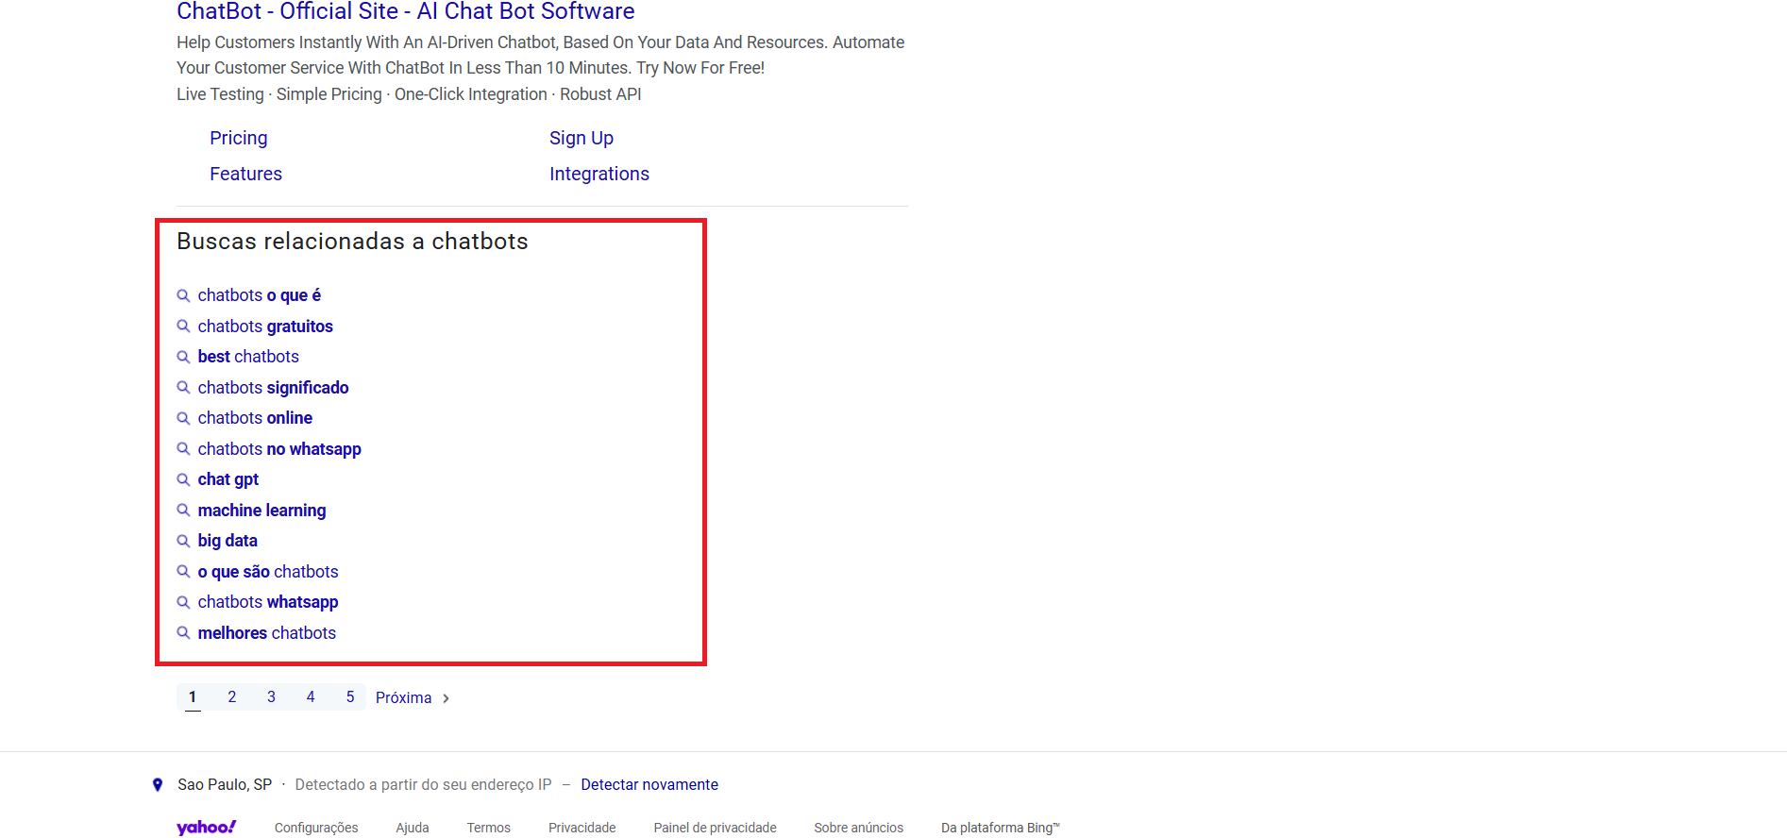The image size is (1787, 838).
Task: Go to results page 2
Action: (x=232, y=697)
